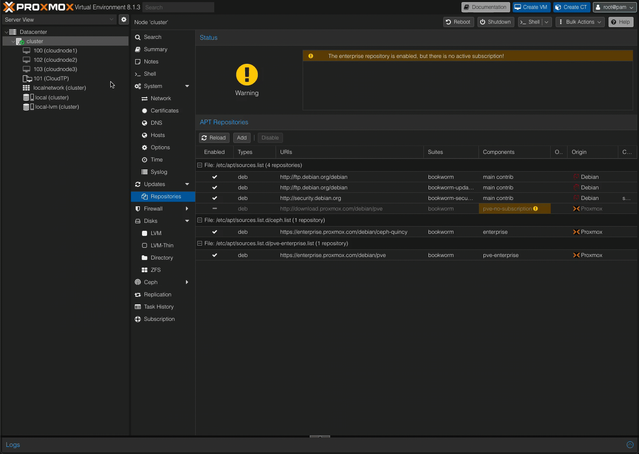Select the ceph-quincy enterprise repository row
Screen dimensions: 639x454
(416, 232)
